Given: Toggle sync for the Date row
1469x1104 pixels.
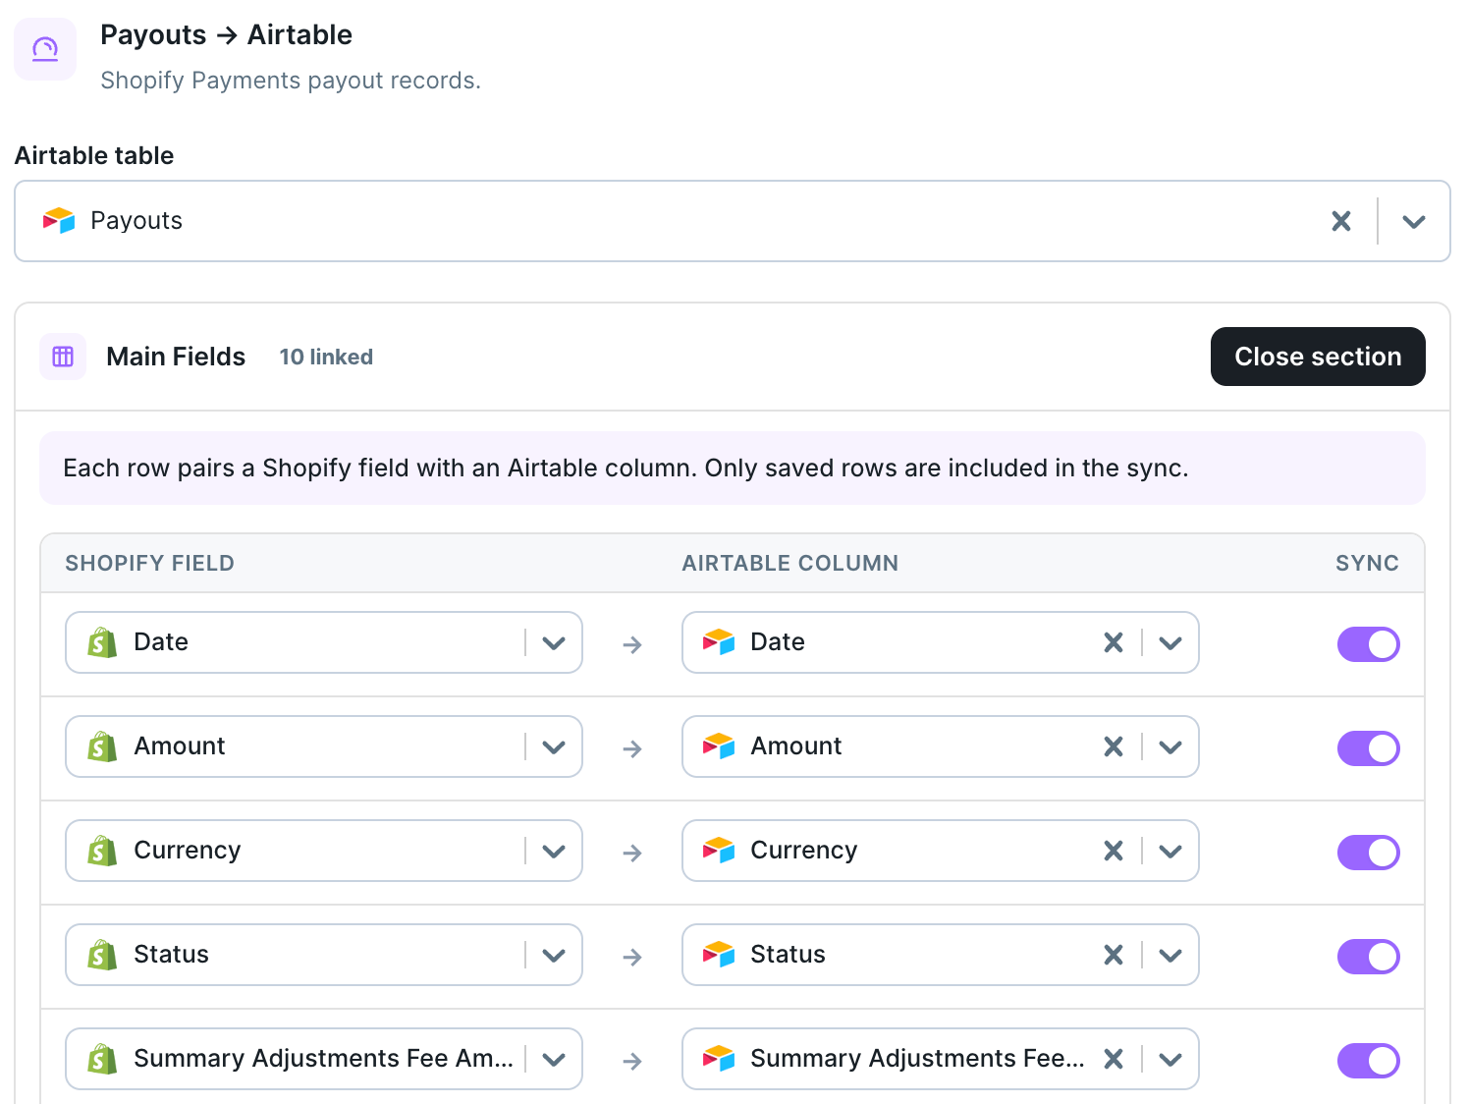Looking at the screenshot, I should click(1369, 644).
